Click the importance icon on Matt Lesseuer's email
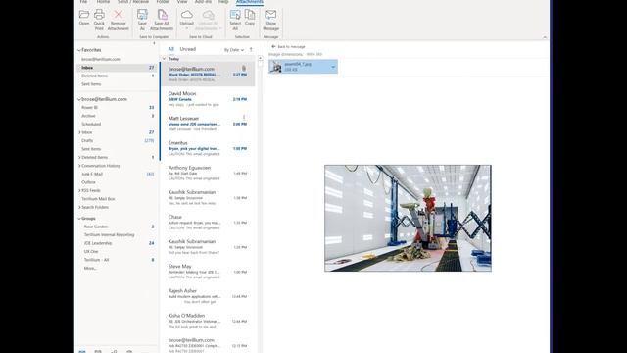This screenshot has width=627, height=353. (244, 118)
